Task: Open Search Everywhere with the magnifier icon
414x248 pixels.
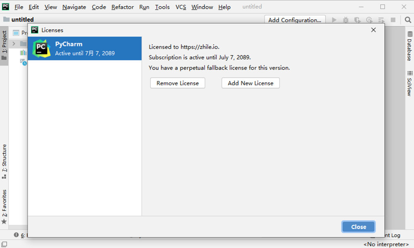Action: pos(408,20)
